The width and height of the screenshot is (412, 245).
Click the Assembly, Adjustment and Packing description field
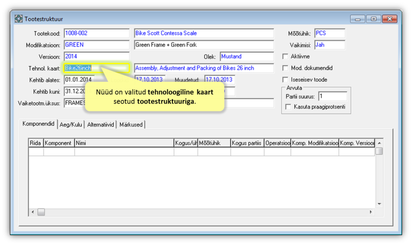tap(204, 68)
